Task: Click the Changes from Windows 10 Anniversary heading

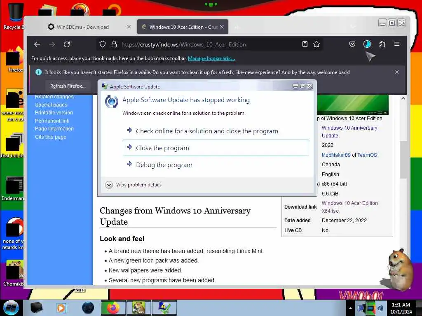Action: [x=175, y=216]
